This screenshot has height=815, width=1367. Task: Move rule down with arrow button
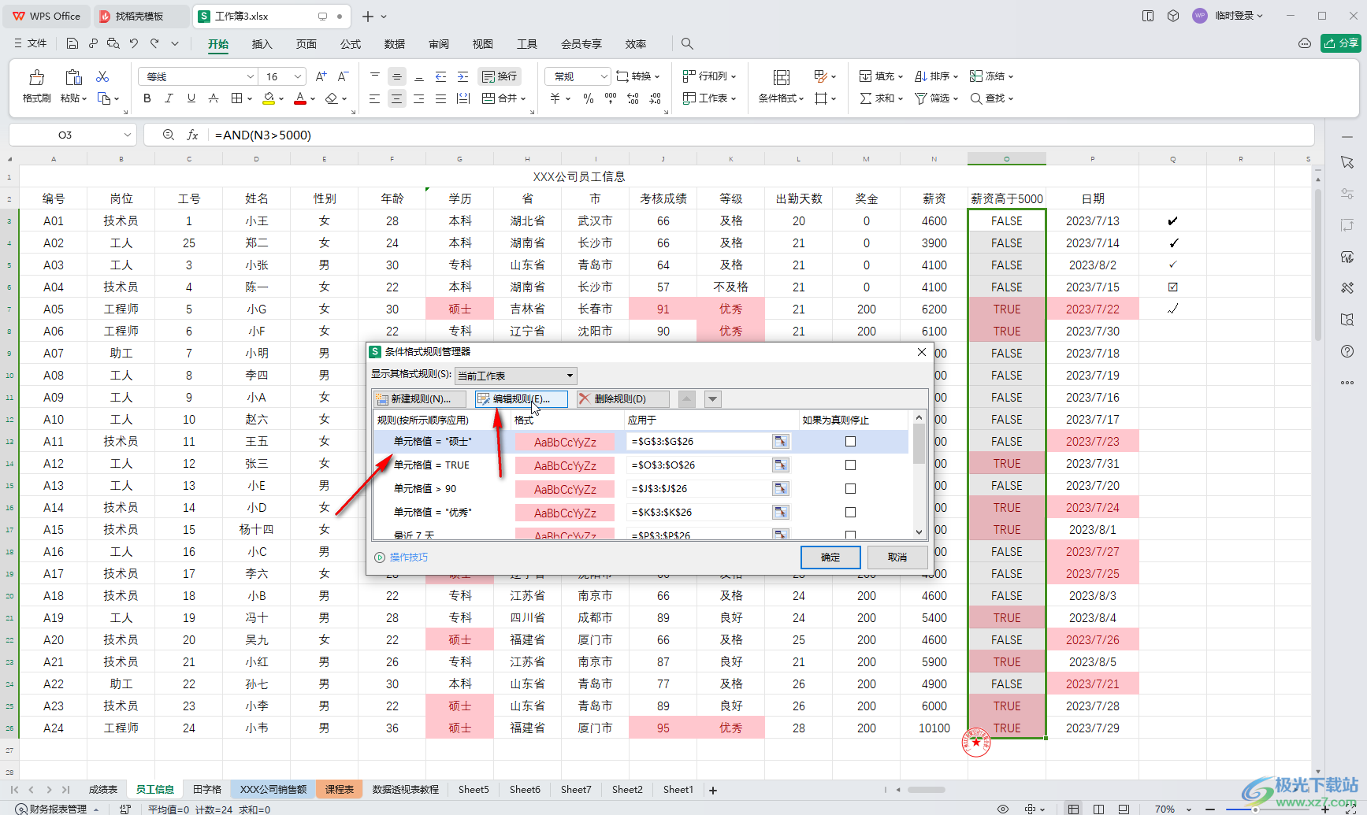point(712,399)
